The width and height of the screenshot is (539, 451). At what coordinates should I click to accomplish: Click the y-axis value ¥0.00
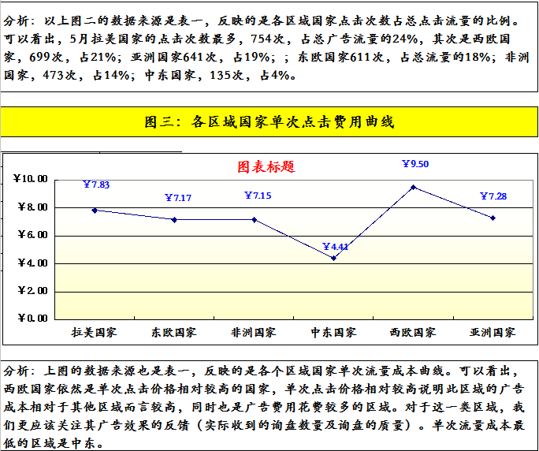tap(32, 318)
